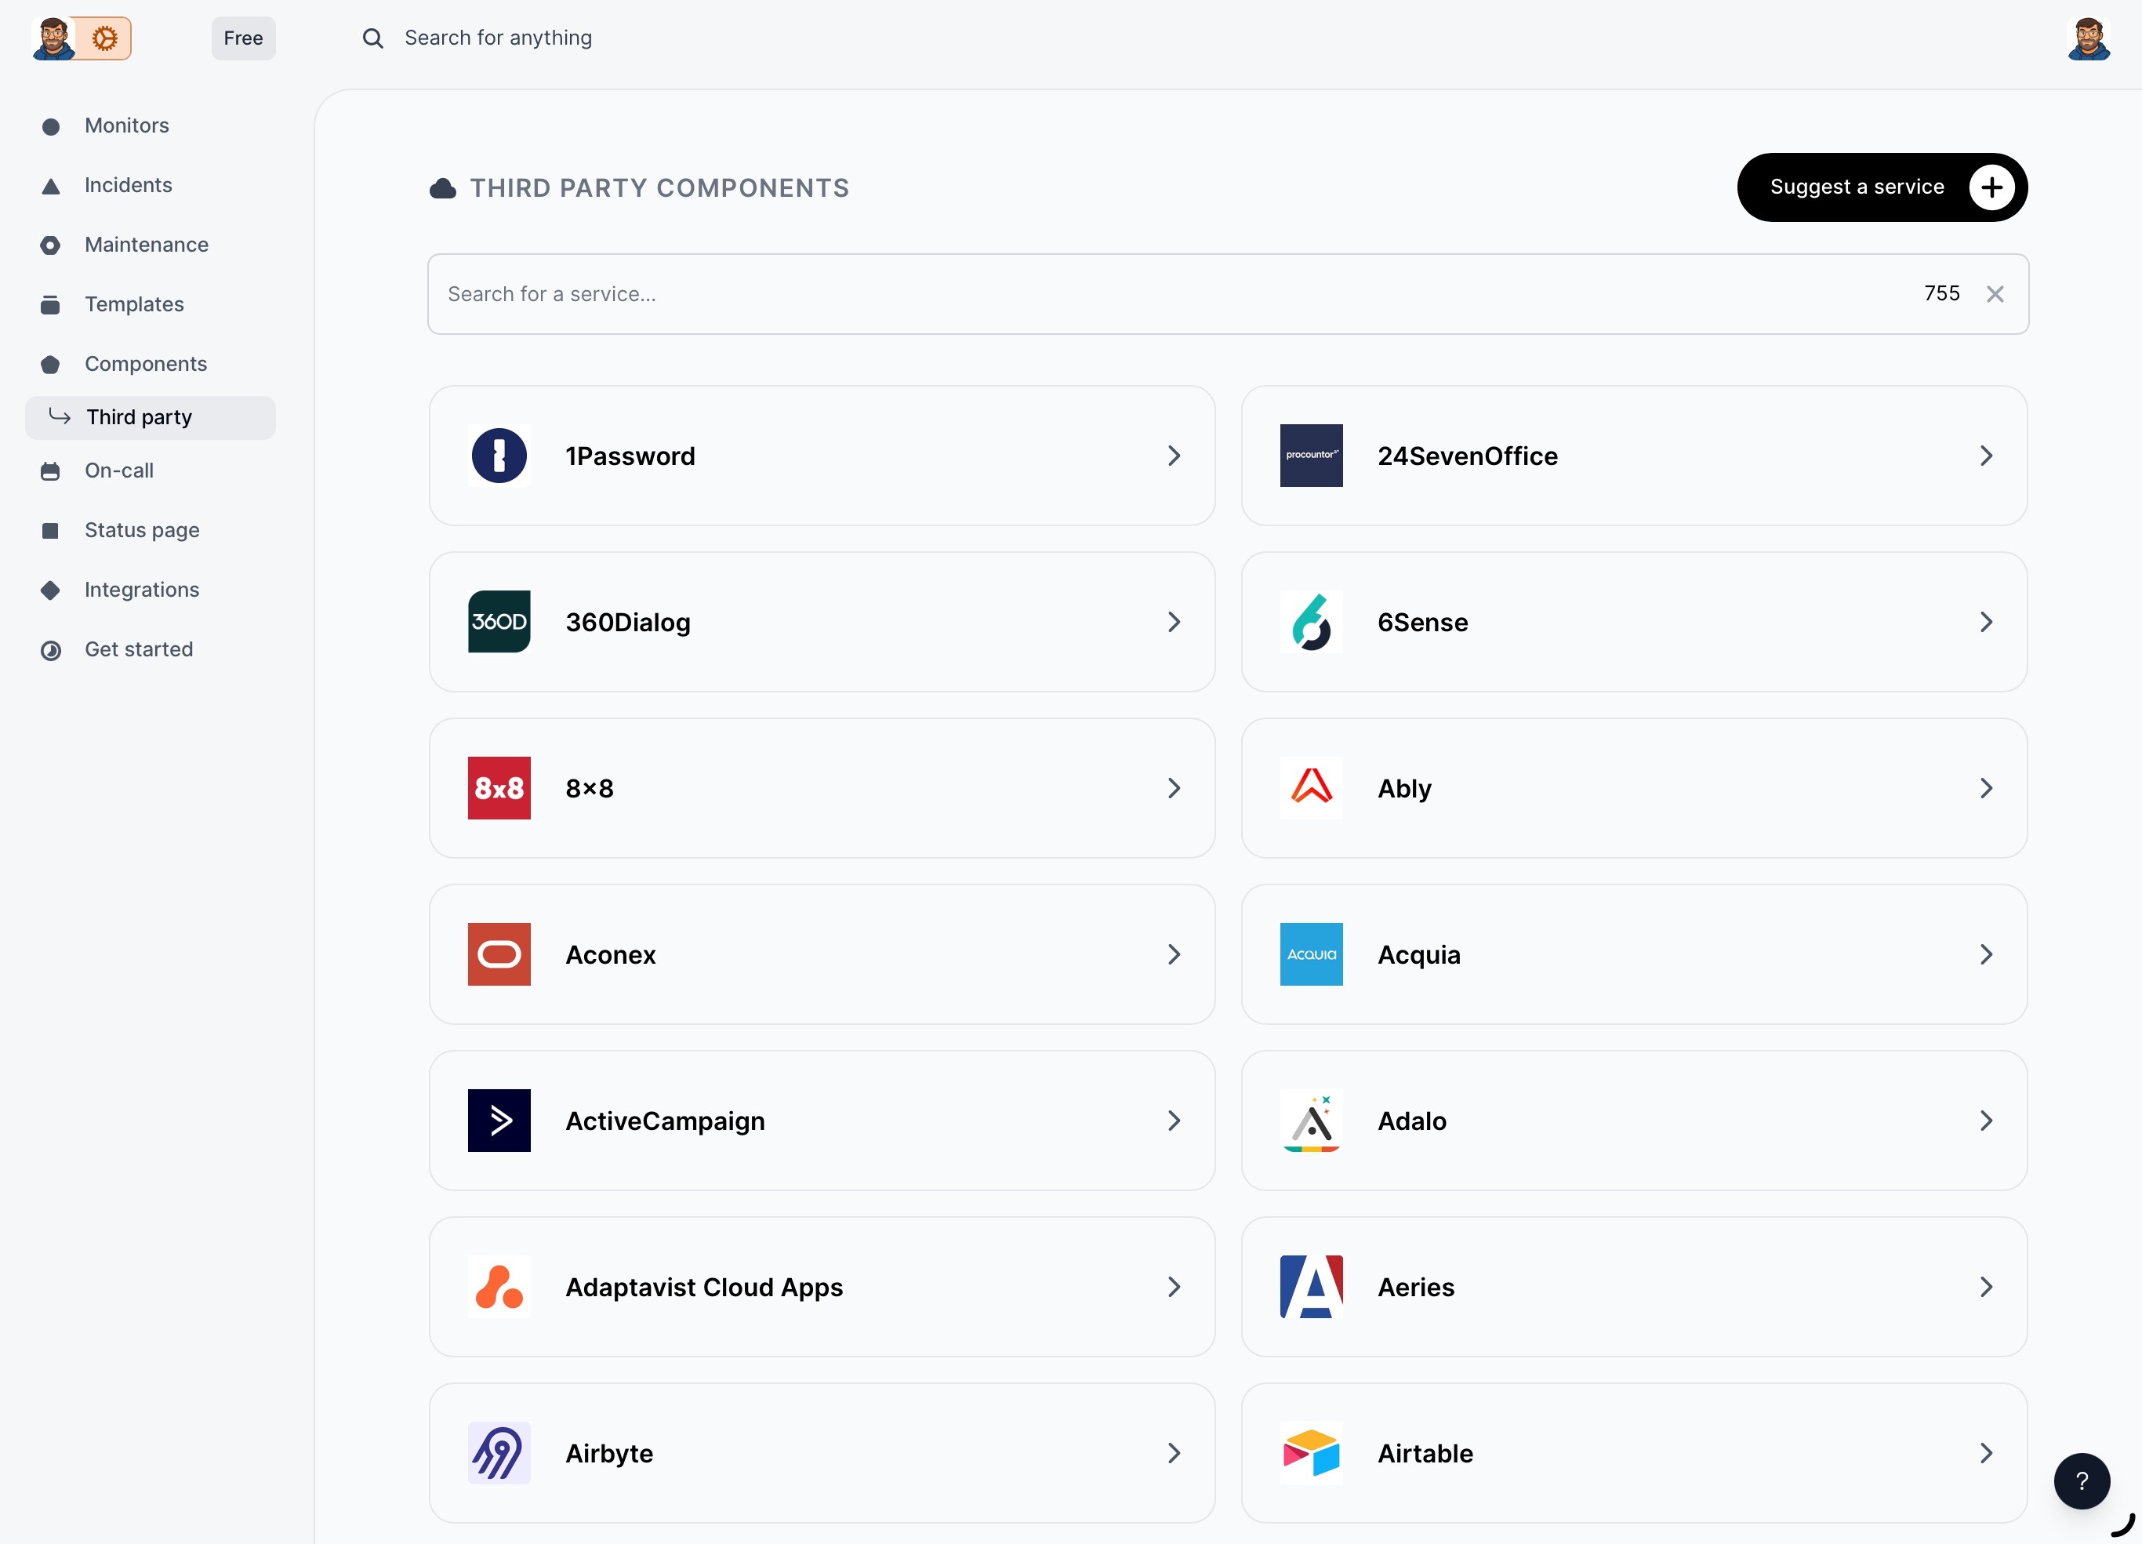Expand the 1Password row chevron
Screen dimensions: 2142x1544
(x=1173, y=455)
